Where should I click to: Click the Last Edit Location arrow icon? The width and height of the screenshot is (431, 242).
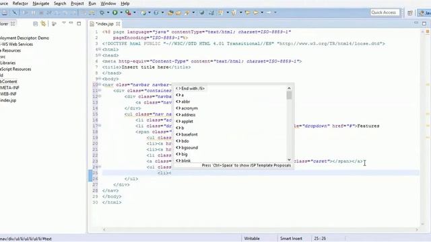coord(247,13)
